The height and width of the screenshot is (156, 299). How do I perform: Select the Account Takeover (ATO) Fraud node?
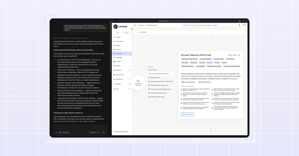160,74
